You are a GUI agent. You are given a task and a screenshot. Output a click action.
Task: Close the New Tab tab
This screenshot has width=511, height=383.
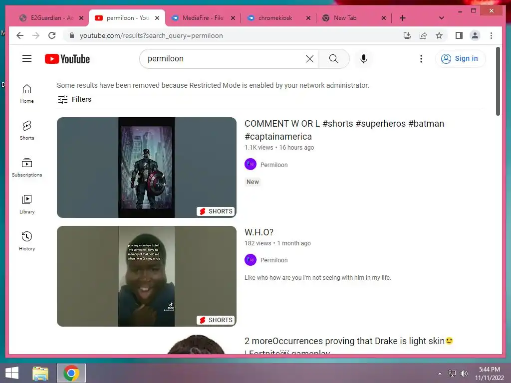point(384,18)
